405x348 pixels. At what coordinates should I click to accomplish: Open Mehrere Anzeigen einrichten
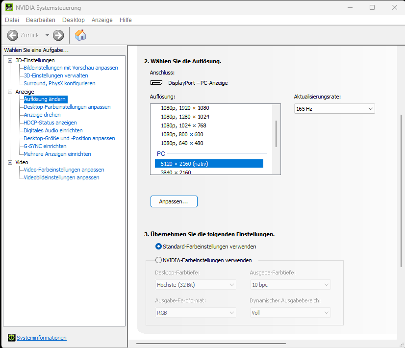click(x=57, y=154)
